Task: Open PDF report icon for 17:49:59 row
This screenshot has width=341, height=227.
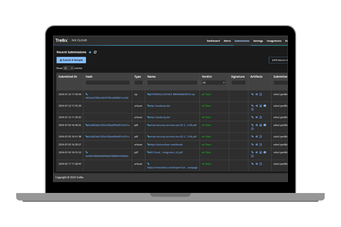Action: [261, 94]
